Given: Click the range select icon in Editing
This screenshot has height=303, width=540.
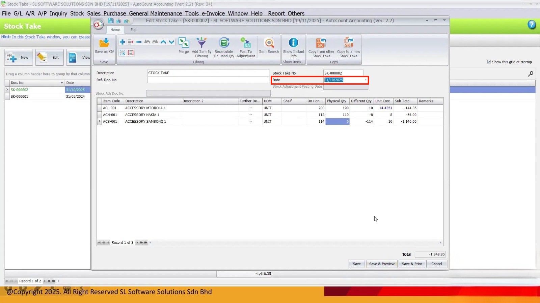Looking at the screenshot, I should pos(123,53).
